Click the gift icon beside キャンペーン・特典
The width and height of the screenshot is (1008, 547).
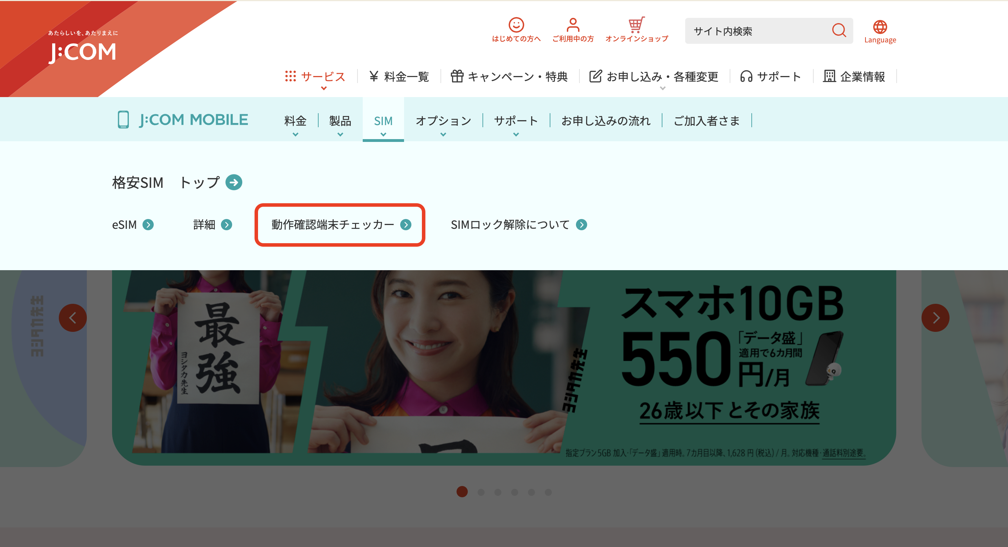tap(457, 76)
